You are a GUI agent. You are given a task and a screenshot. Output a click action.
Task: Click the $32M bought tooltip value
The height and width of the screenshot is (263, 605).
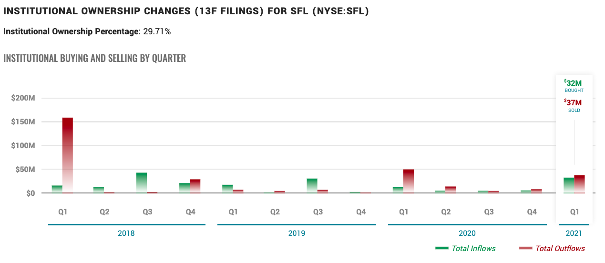[574, 83]
